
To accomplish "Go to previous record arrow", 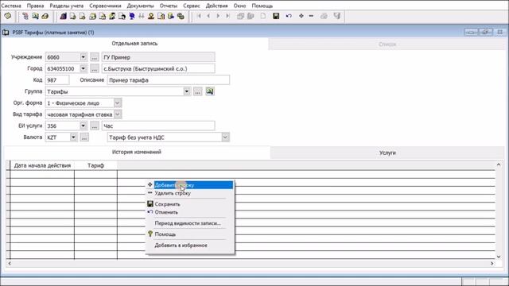I will (x=208, y=16).
